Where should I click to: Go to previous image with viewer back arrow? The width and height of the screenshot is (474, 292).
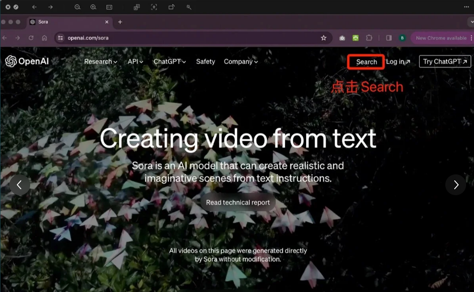[x=34, y=7]
